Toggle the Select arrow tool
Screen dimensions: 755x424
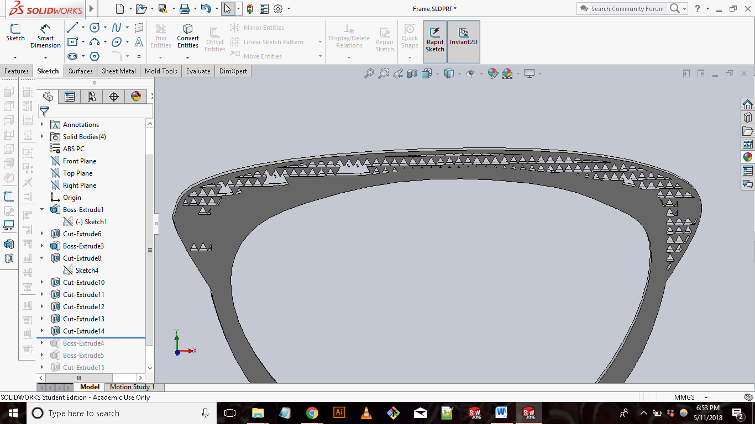pos(228,9)
